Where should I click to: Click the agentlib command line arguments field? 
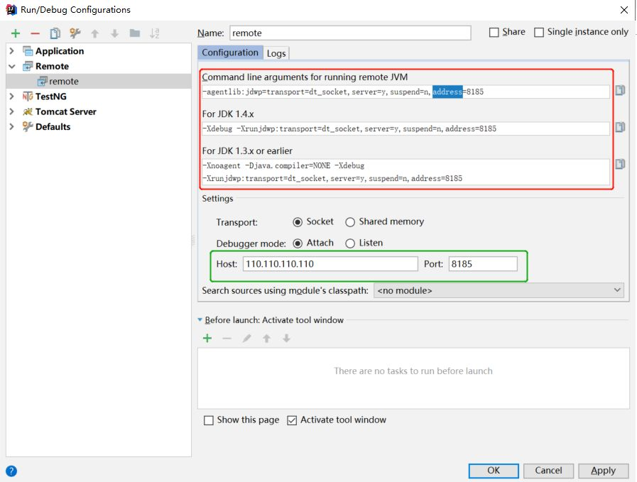[x=405, y=92]
